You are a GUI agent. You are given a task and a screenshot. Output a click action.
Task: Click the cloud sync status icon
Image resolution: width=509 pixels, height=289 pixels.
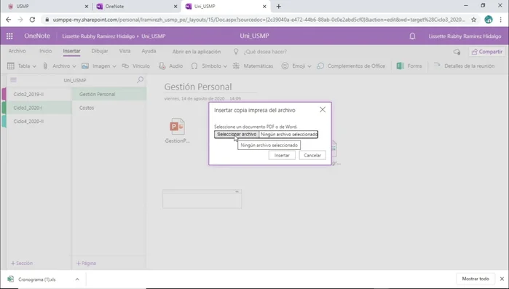pos(457,52)
